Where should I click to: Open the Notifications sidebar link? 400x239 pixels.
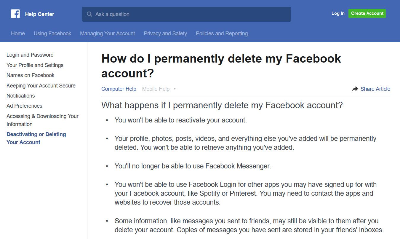(20, 95)
